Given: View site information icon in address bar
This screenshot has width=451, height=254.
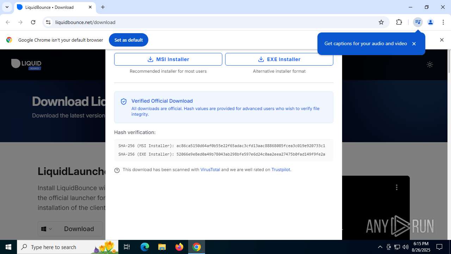Looking at the screenshot, I should [48, 22].
